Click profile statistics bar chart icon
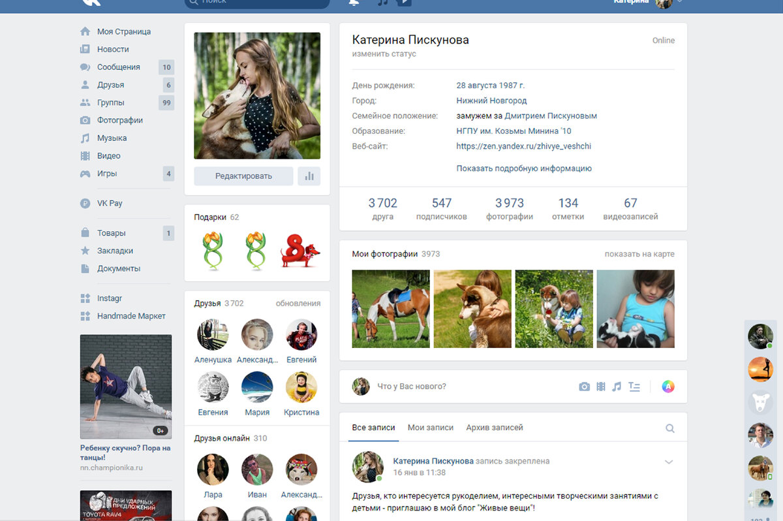Viewport: 783px width, 521px height. pyautogui.click(x=309, y=176)
